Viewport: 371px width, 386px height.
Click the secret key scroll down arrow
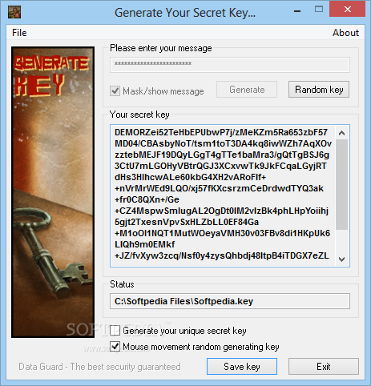coord(341,259)
